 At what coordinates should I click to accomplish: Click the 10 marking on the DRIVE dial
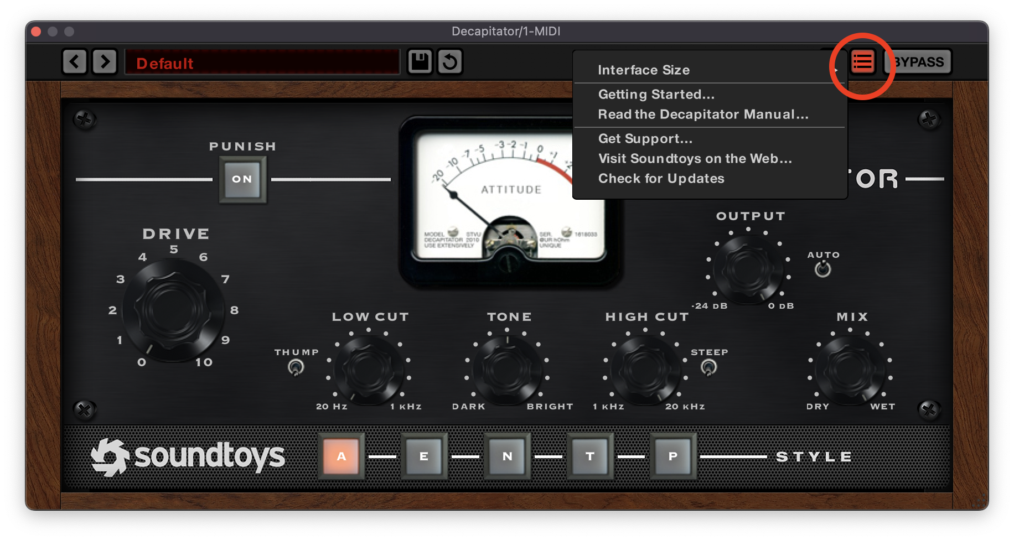click(204, 362)
